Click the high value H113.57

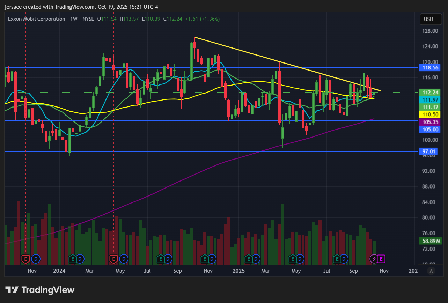pos(129,19)
